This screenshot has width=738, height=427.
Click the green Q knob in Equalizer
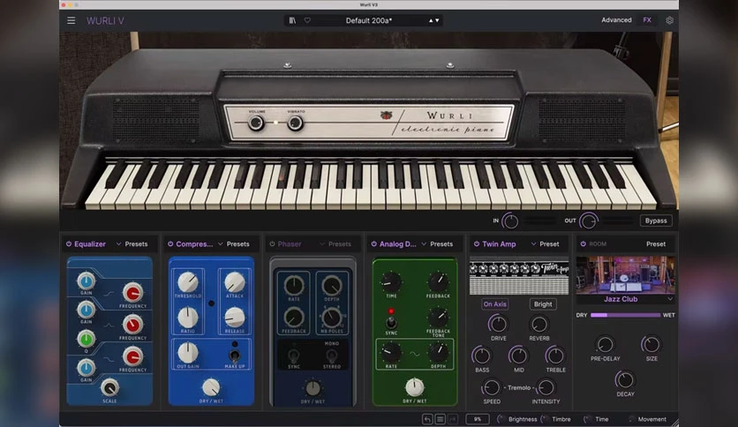(x=87, y=339)
